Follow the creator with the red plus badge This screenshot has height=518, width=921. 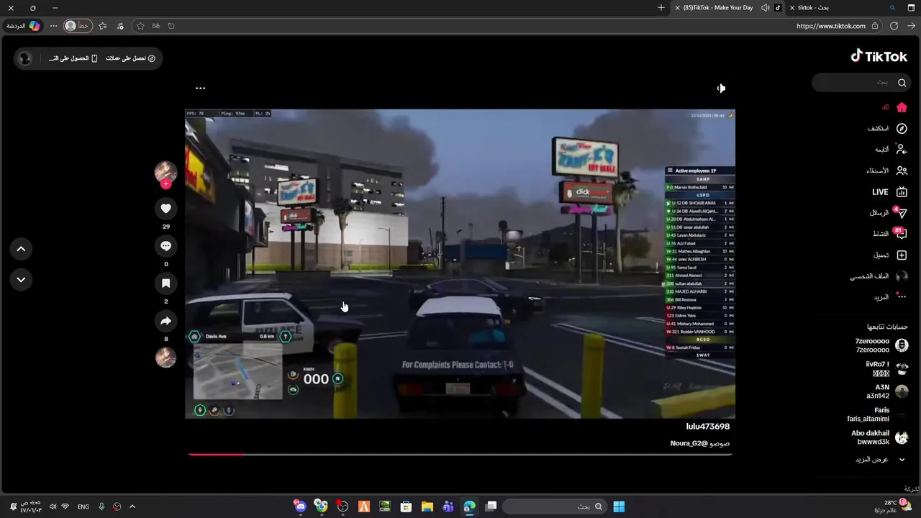pos(165,184)
